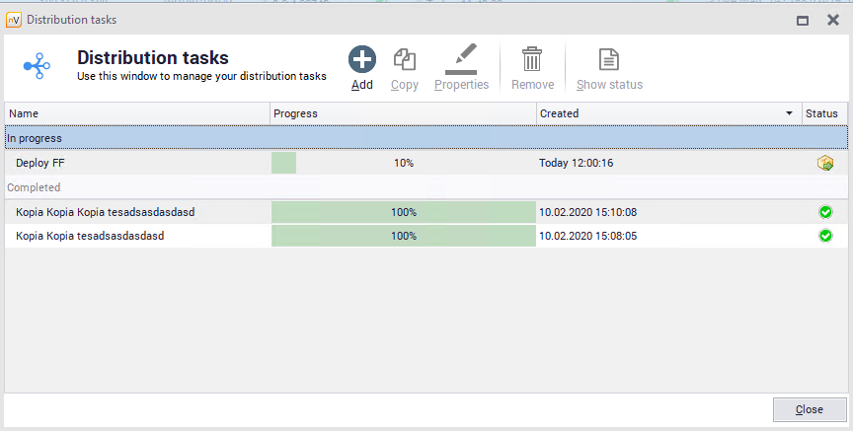Collapse the In progress group header
Image resolution: width=853 pixels, height=431 pixels.
(x=35, y=138)
